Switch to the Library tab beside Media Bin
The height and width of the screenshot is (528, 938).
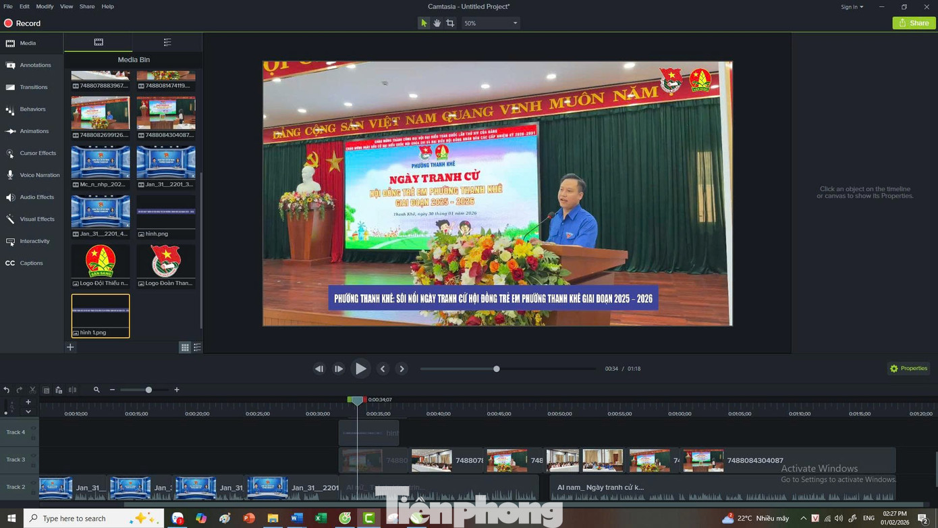[x=167, y=43]
